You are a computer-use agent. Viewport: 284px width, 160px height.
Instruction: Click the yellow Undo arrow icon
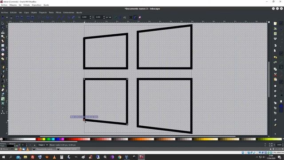275,57
